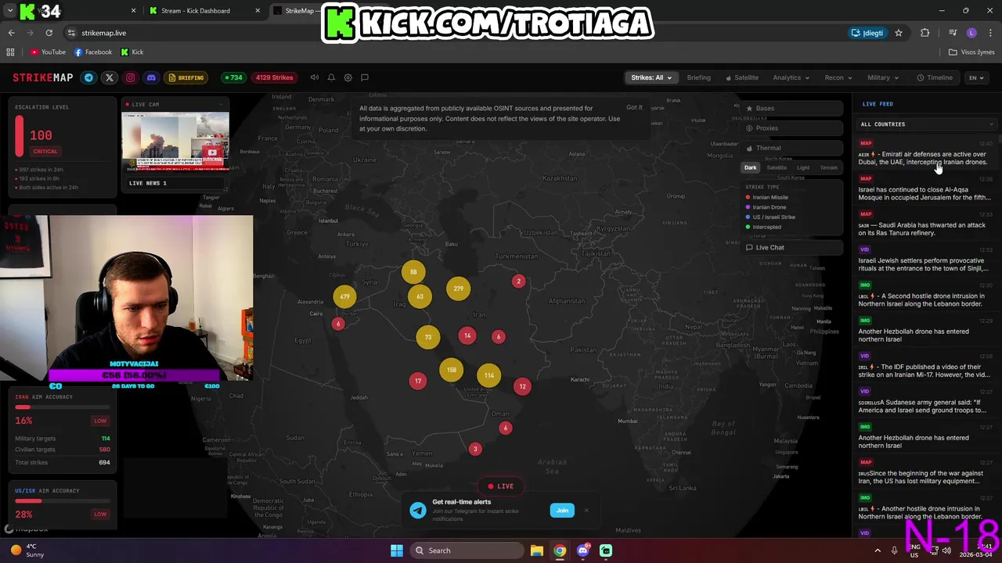1002x563 pixels.
Task: Click the browser back arrow
Action: tap(11, 33)
